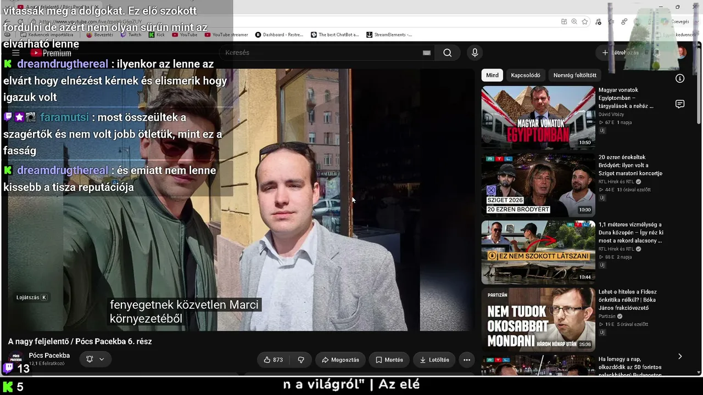Screen dimensions: 703x395
Task: Open the info icon on the right edge
Action: (x=680, y=78)
